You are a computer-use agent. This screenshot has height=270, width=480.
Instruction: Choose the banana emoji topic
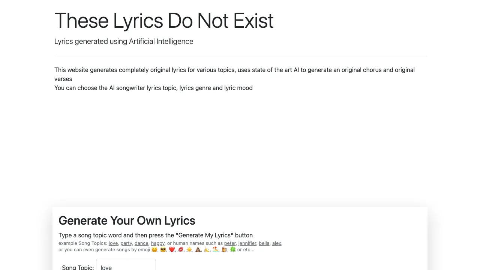tap(207, 249)
